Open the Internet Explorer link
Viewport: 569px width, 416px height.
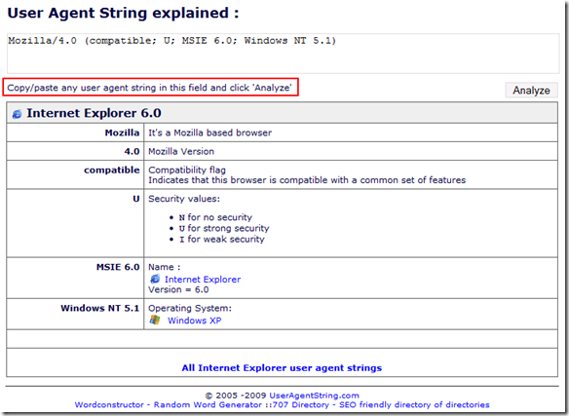click(x=203, y=280)
